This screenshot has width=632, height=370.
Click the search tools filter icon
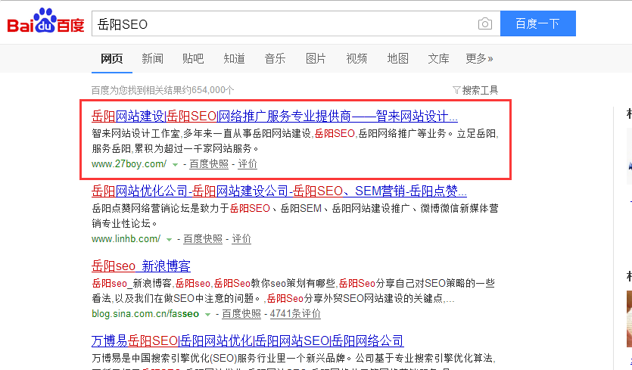[456, 90]
